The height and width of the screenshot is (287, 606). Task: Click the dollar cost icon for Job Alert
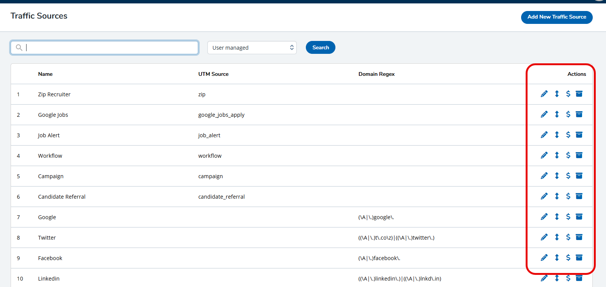[x=568, y=135]
